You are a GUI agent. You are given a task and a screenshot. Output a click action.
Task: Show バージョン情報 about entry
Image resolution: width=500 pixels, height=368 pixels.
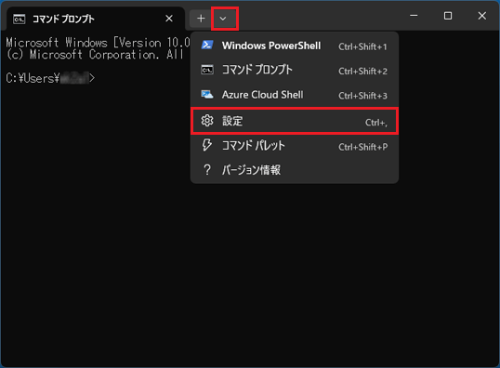pyautogui.click(x=295, y=170)
